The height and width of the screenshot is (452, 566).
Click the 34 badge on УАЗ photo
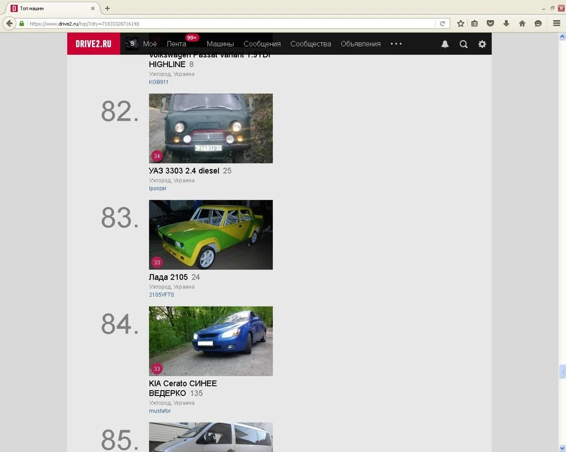point(157,156)
